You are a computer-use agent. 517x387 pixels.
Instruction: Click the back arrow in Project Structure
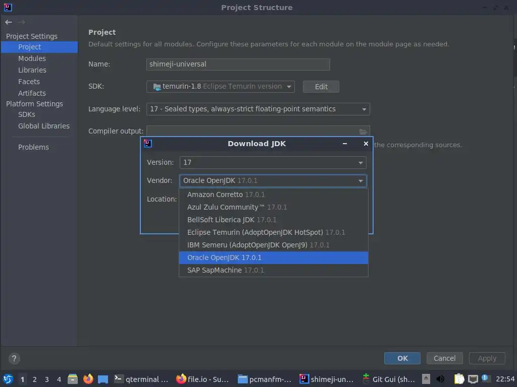tap(9, 22)
